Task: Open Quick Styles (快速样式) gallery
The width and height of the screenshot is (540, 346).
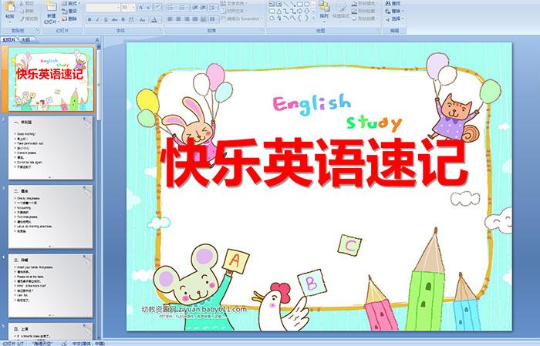Action: 341,10
